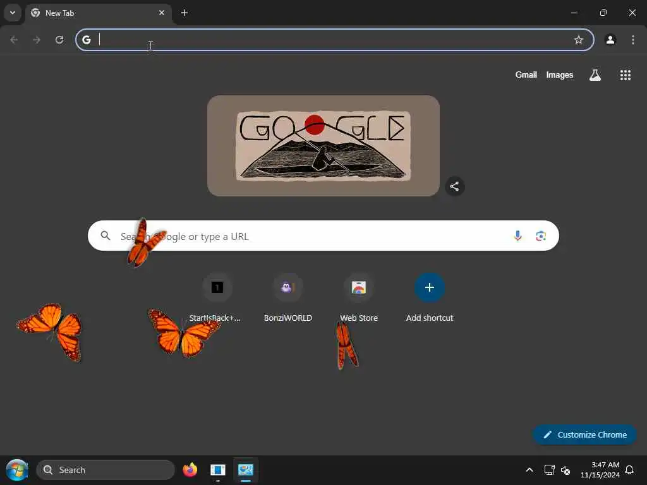This screenshot has width=647, height=485.
Task: Open the Gmail link
Action: tap(526, 75)
